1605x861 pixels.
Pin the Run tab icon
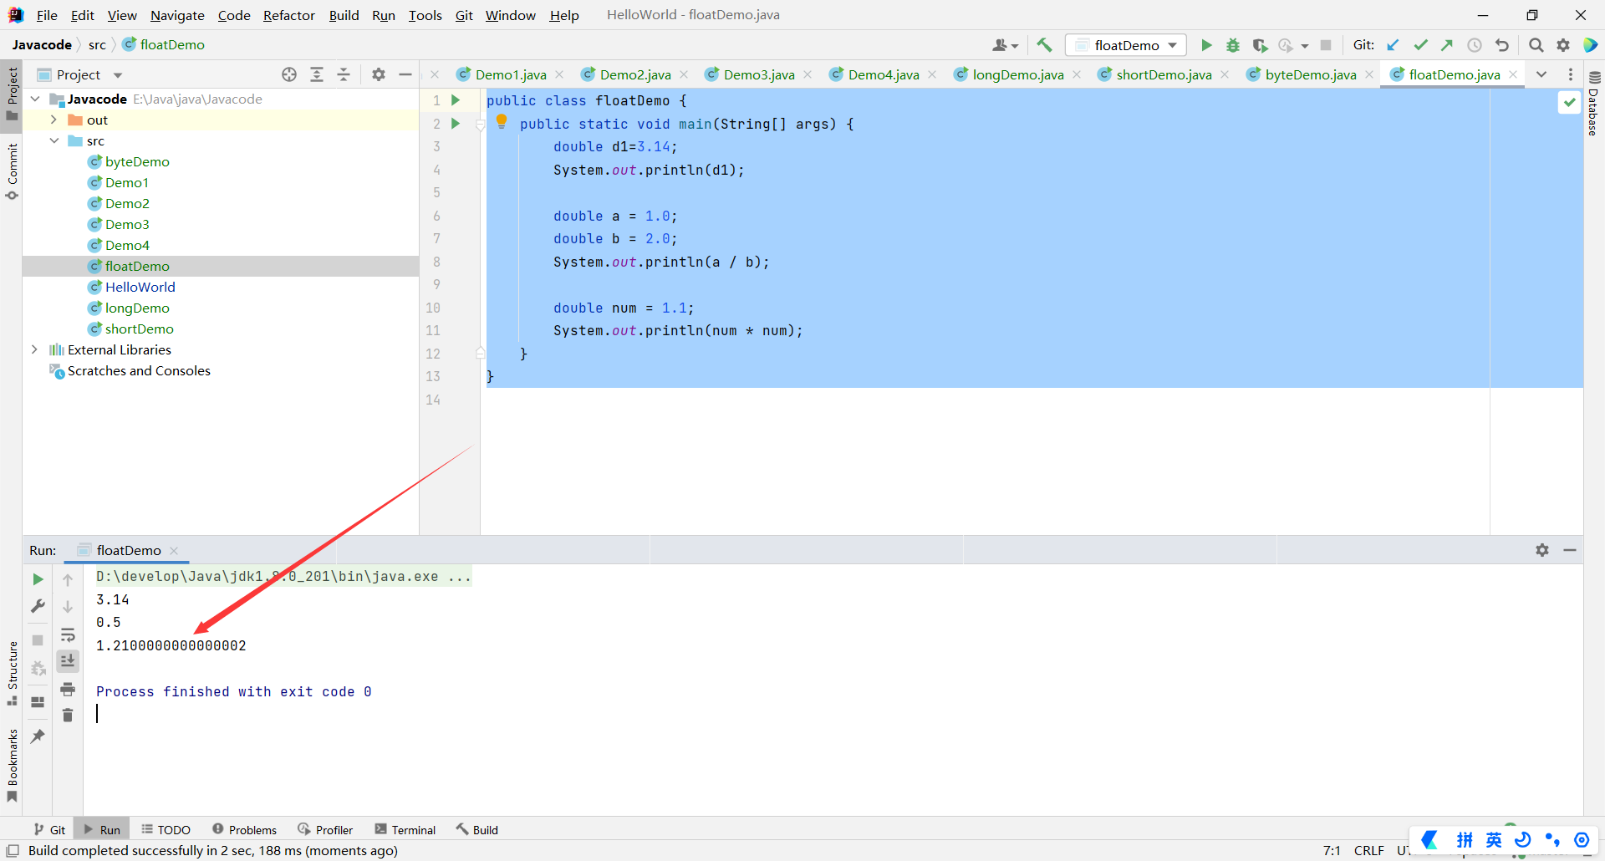38,736
